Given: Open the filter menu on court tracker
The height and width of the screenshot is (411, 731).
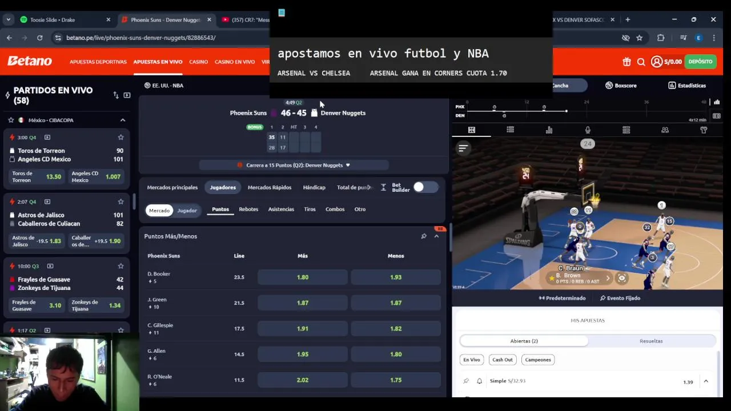Looking at the screenshot, I should [x=463, y=148].
